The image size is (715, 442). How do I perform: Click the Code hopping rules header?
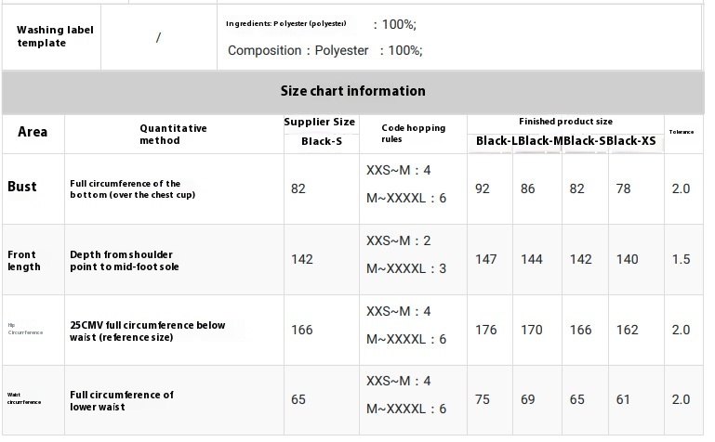413,134
